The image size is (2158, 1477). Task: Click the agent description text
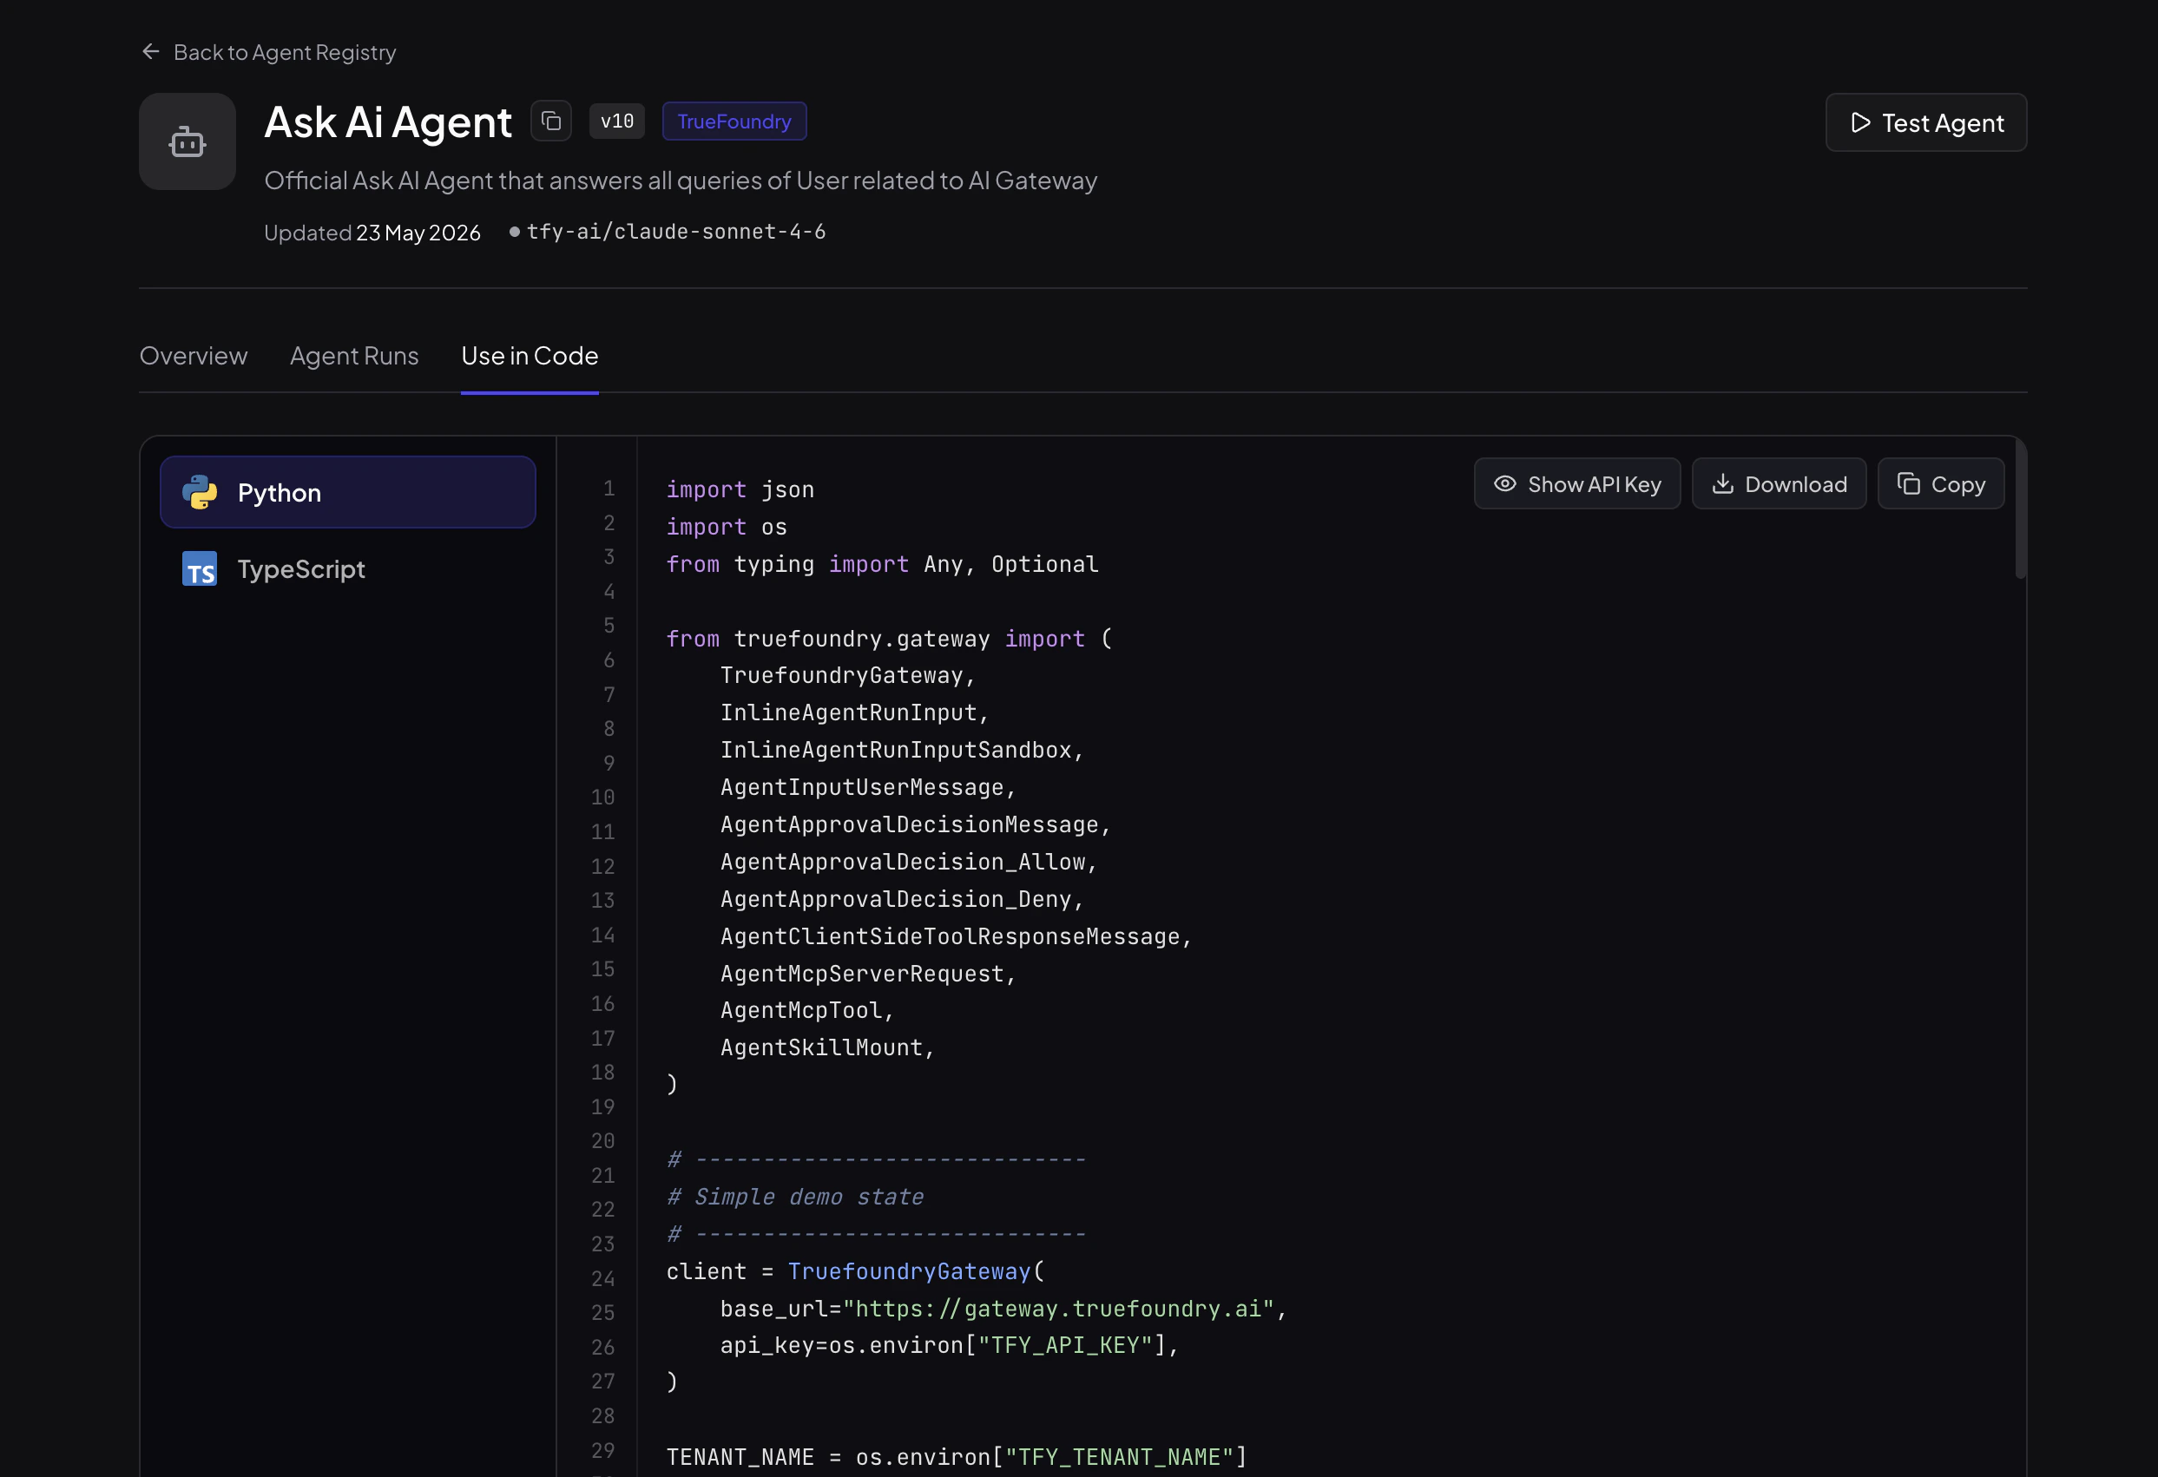tap(680, 181)
